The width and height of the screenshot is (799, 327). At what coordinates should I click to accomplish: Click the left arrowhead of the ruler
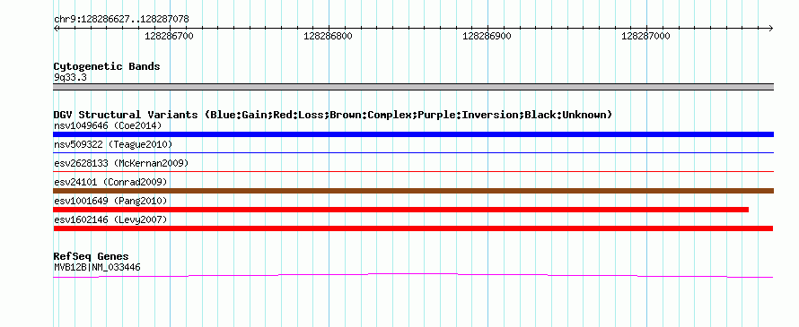[56, 29]
